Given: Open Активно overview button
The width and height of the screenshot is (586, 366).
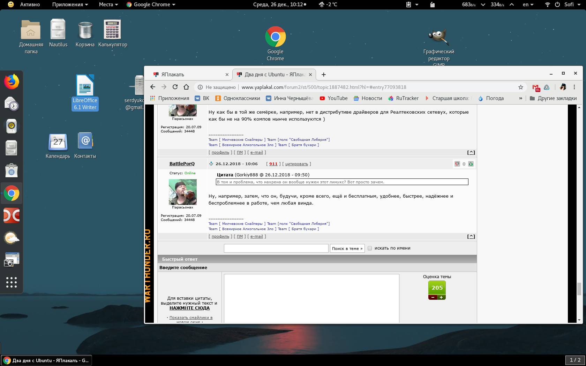Looking at the screenshot, I should click(x=30, y=5).
